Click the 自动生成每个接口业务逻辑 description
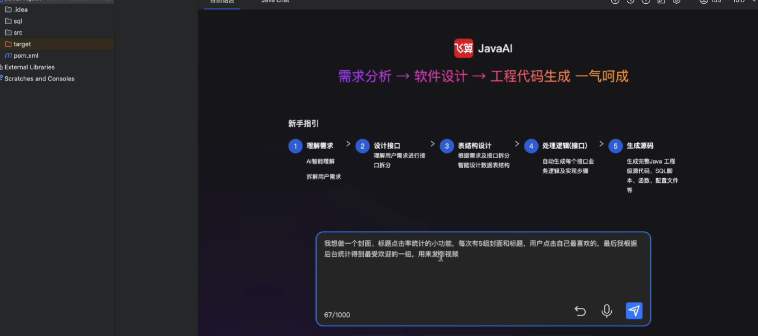Viewport: 758px width, 336px height. point(568,166)
